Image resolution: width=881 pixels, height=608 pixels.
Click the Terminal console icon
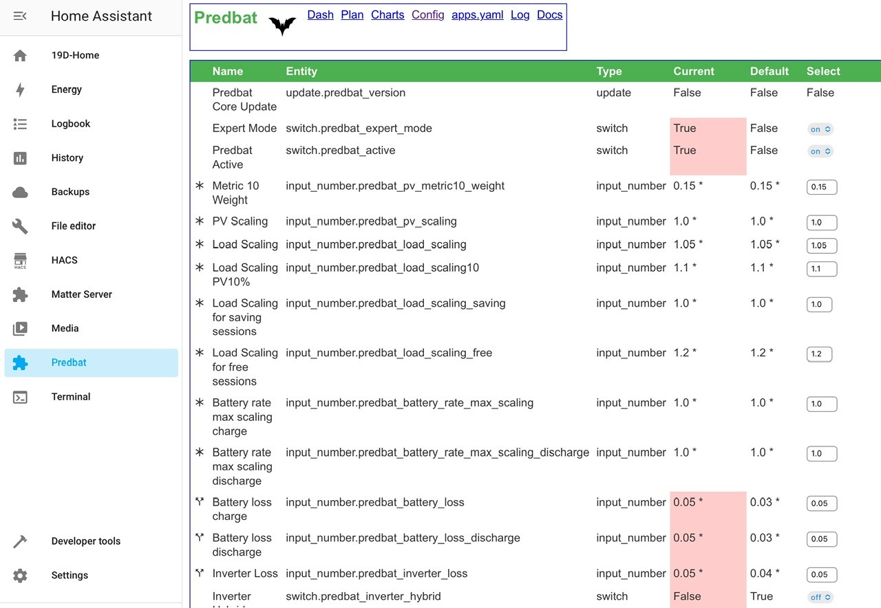[x=20, y=397]
